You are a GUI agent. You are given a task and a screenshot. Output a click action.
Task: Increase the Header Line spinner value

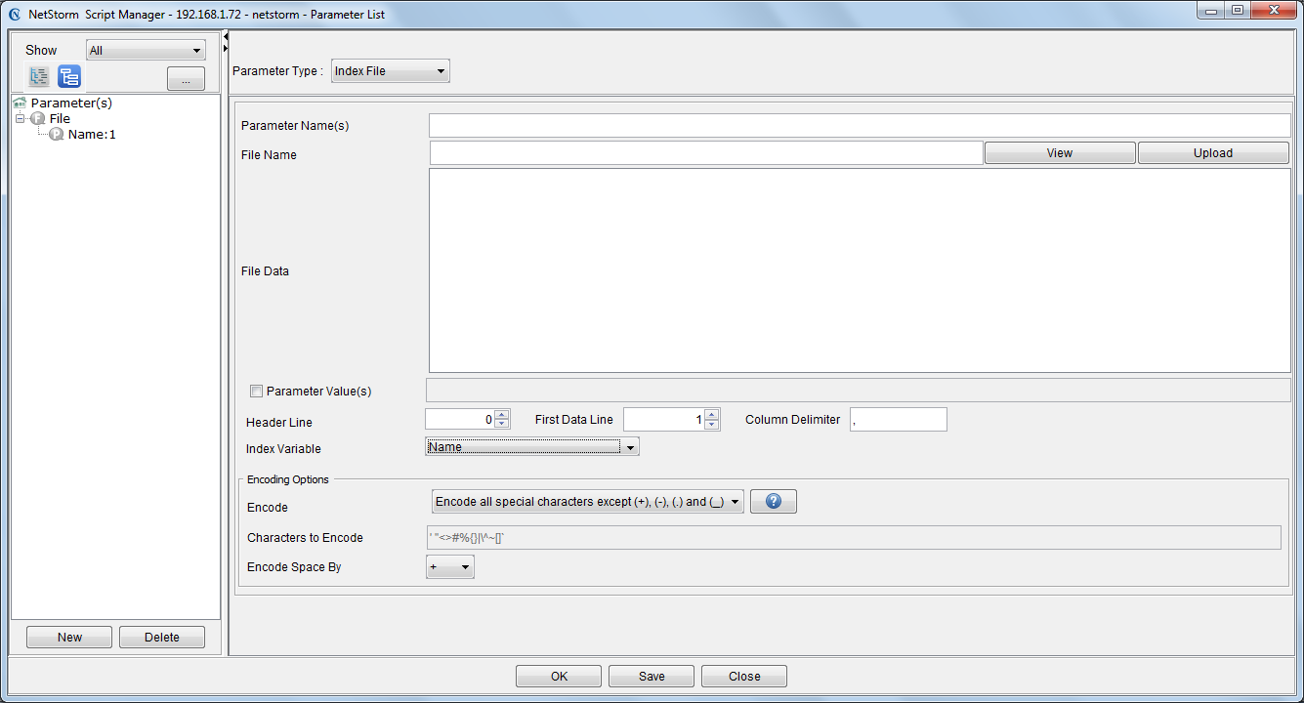coord(502,414)
